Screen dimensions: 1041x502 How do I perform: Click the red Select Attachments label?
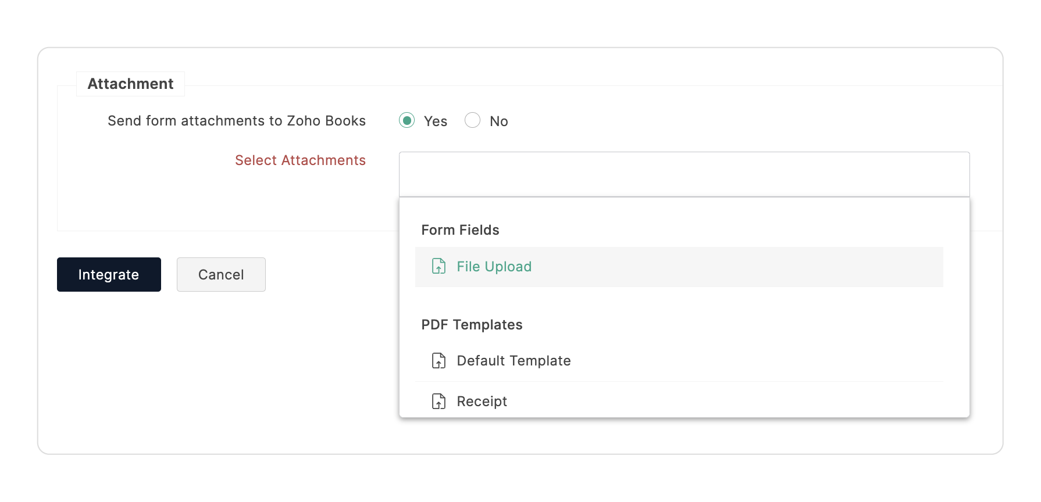pyautogui.click(x=300, y=160)
